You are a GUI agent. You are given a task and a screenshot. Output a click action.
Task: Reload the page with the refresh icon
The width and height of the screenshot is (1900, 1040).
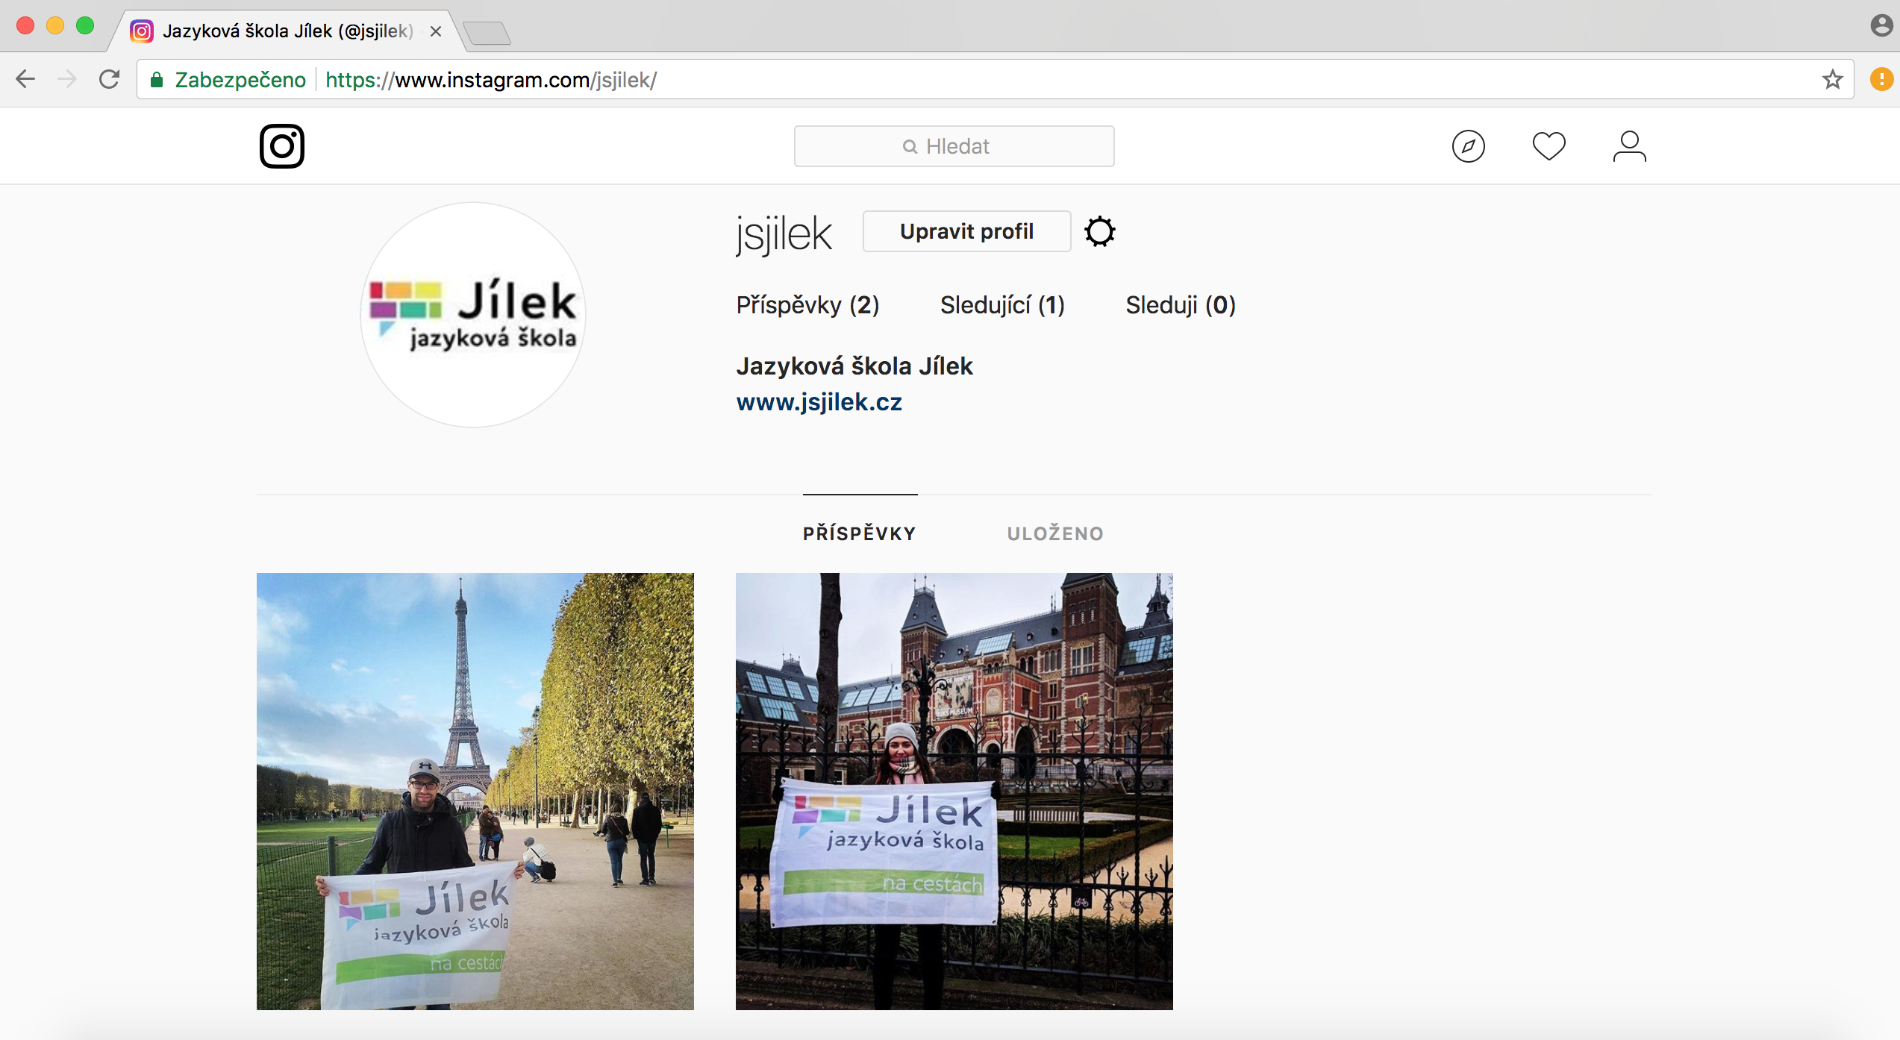[x=110, y=80]
